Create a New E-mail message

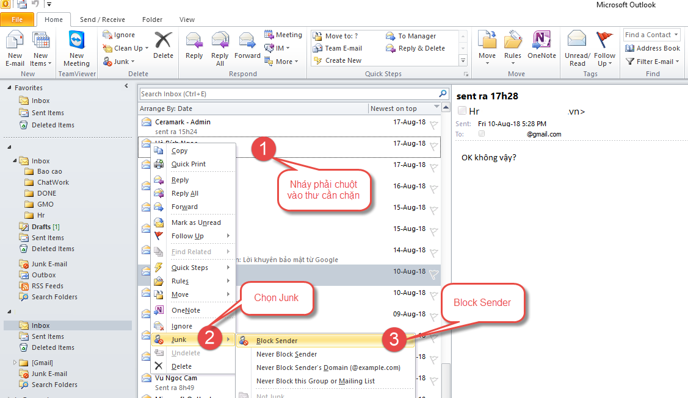point(15,49)
